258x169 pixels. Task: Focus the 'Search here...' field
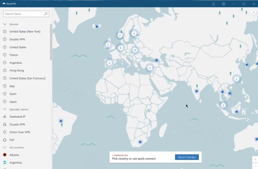click(26, 14)
